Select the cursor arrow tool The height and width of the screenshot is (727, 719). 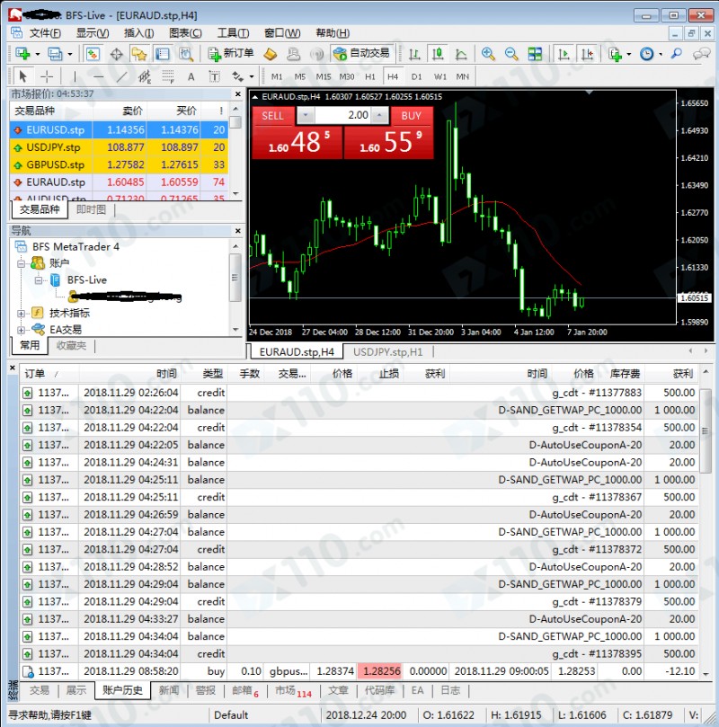click(23, 76)
